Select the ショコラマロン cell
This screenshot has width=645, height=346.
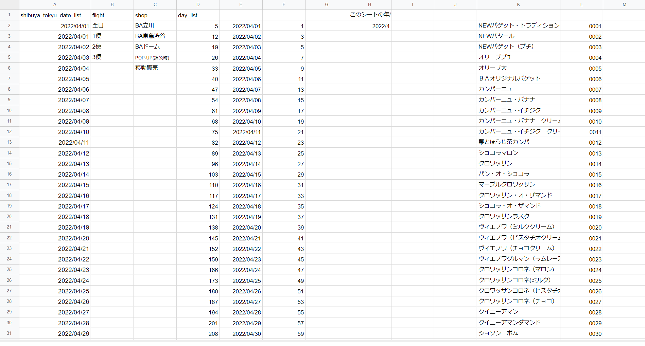coord(518,153)
